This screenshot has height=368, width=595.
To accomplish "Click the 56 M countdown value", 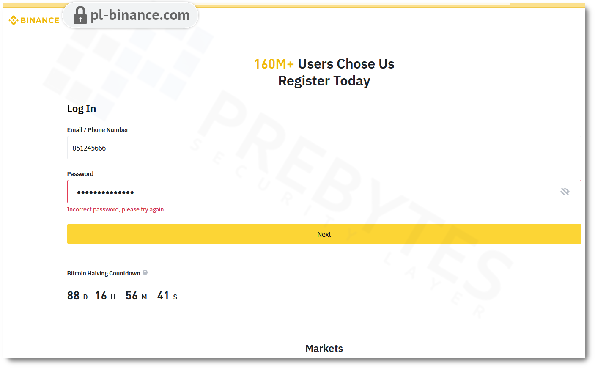I will pos(136,296).
